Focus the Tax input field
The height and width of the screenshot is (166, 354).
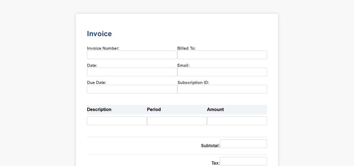[x=243, y=161]
